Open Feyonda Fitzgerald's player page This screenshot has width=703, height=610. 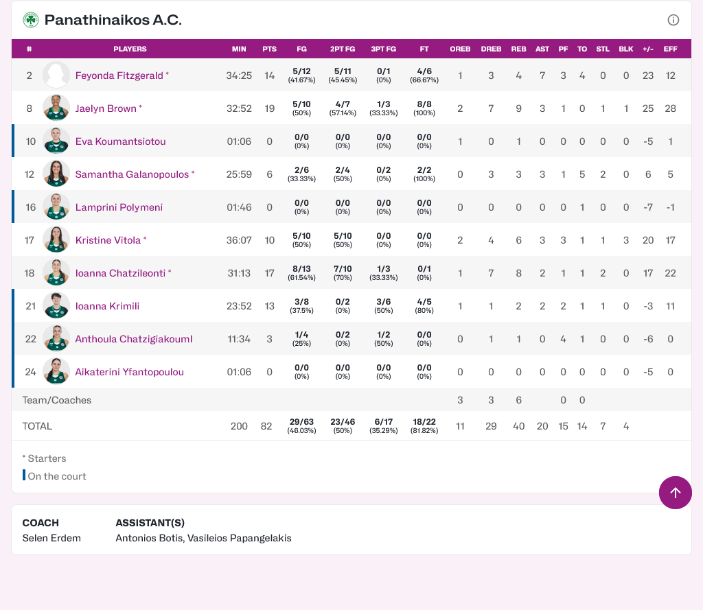coord(119,75)
